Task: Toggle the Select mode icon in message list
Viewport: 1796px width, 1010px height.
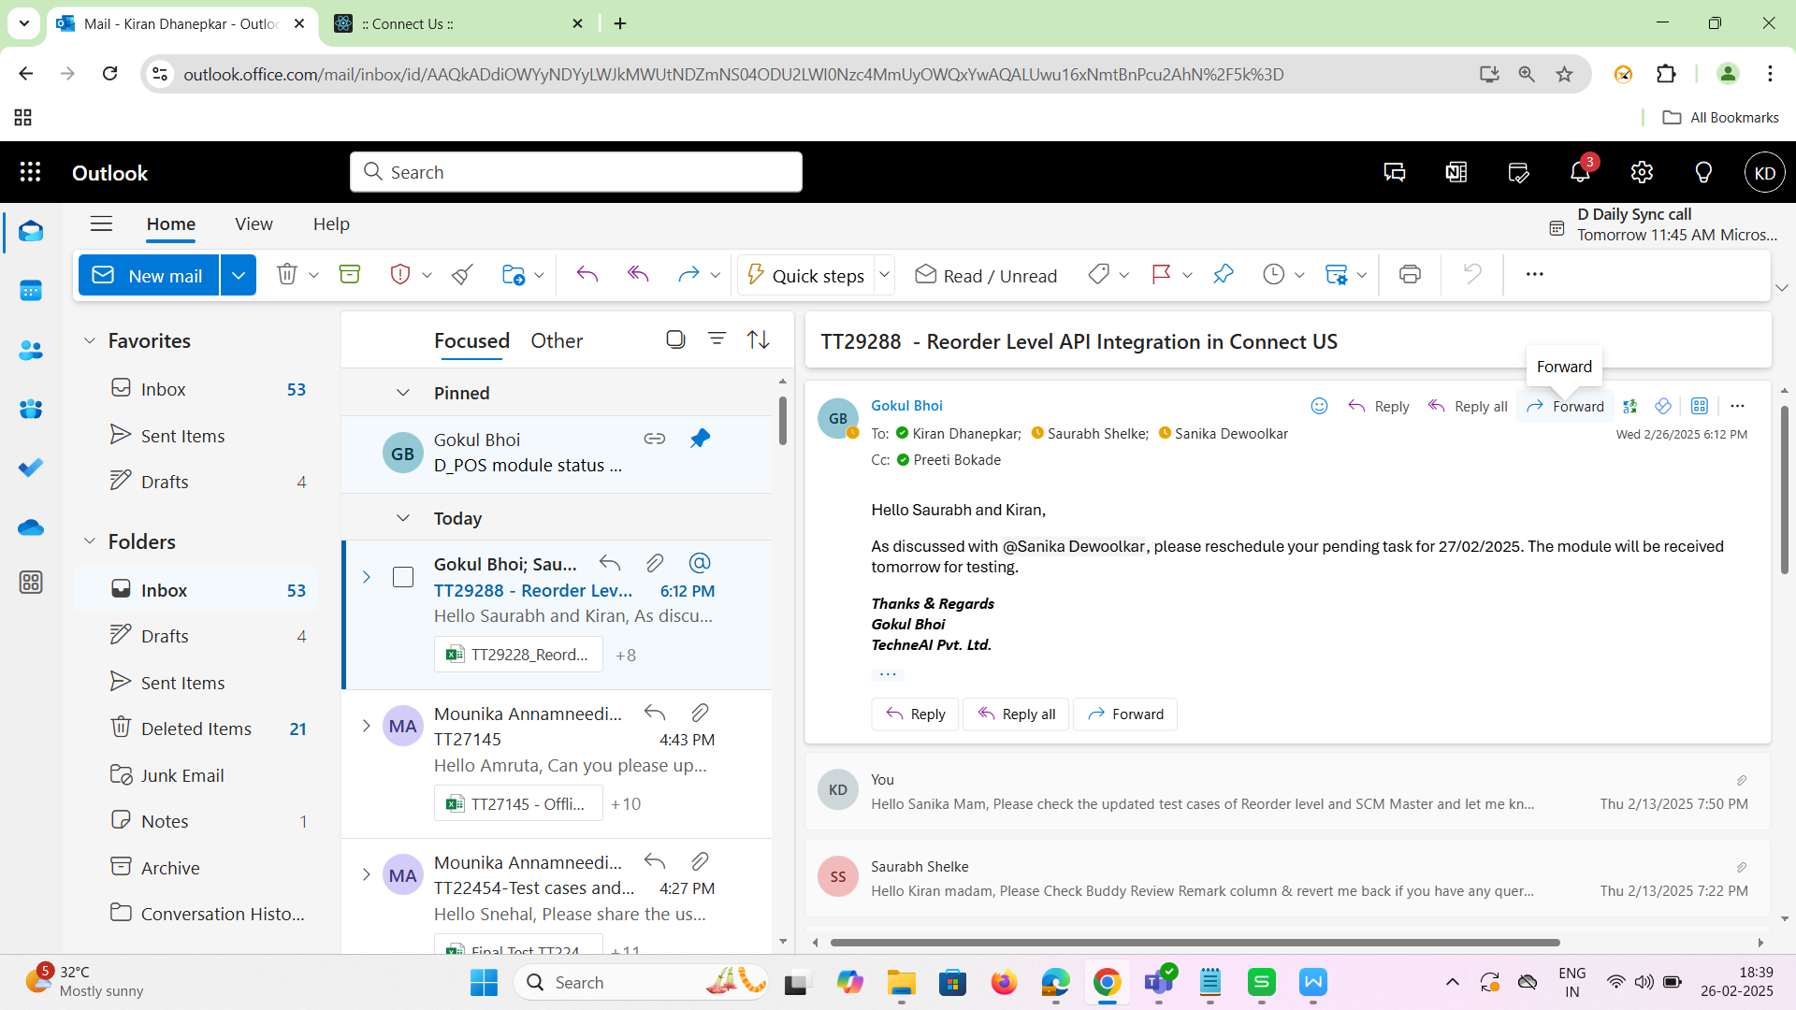Action: coord(675,339)
